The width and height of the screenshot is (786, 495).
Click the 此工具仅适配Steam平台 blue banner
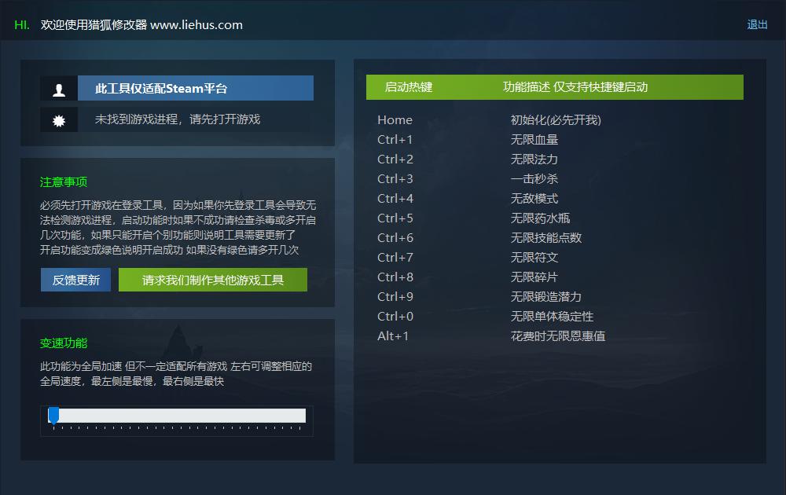(x=196, y=88)
